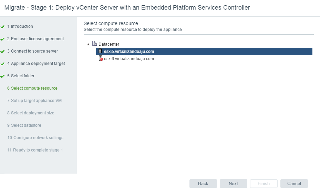Screen dimensions: 320x192
Task: Click the checkmark beside Select folder
Action: 3,76
